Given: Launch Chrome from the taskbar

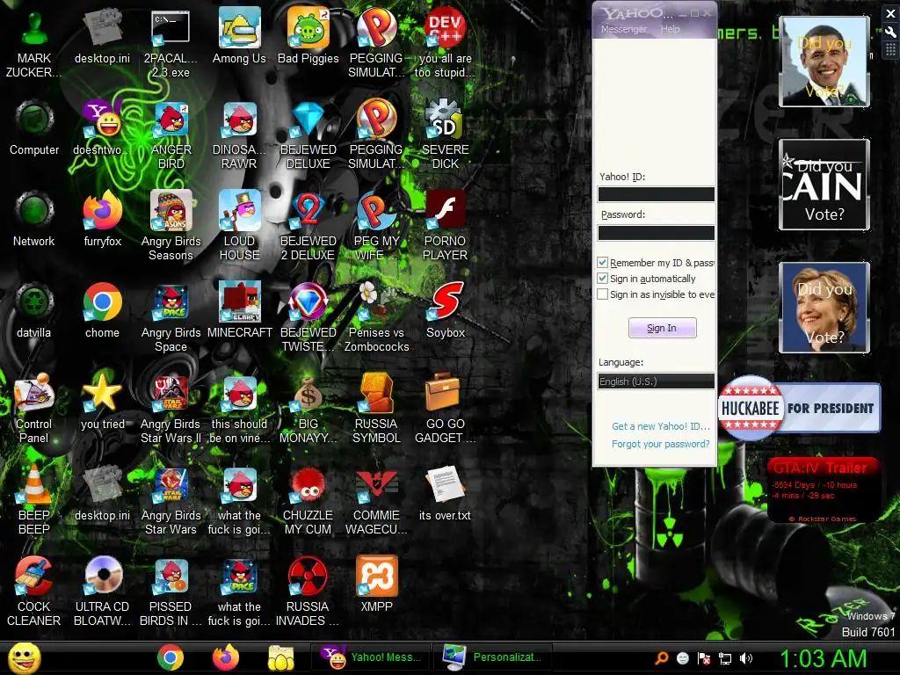Looking at the screenshot, I should click(171, 657).
